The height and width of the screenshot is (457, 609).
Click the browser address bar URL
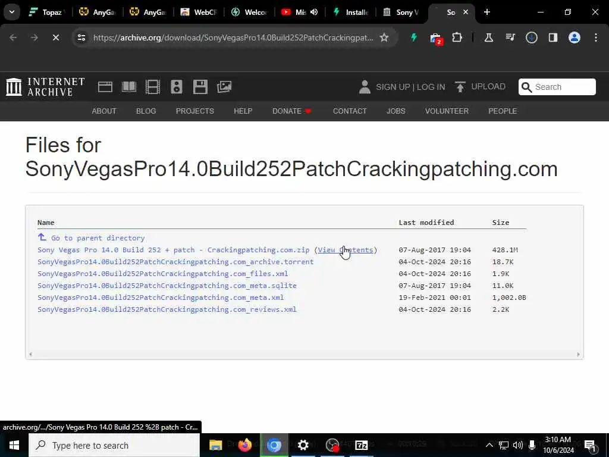[x=233, y=37]
